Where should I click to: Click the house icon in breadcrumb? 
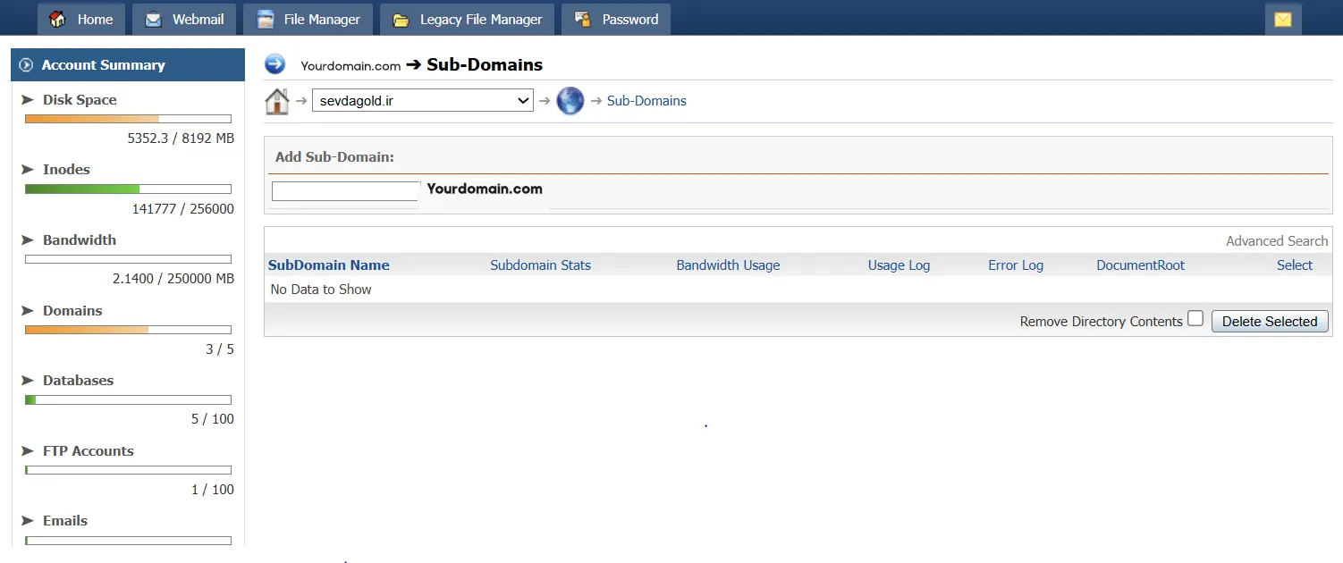(277, 101)
